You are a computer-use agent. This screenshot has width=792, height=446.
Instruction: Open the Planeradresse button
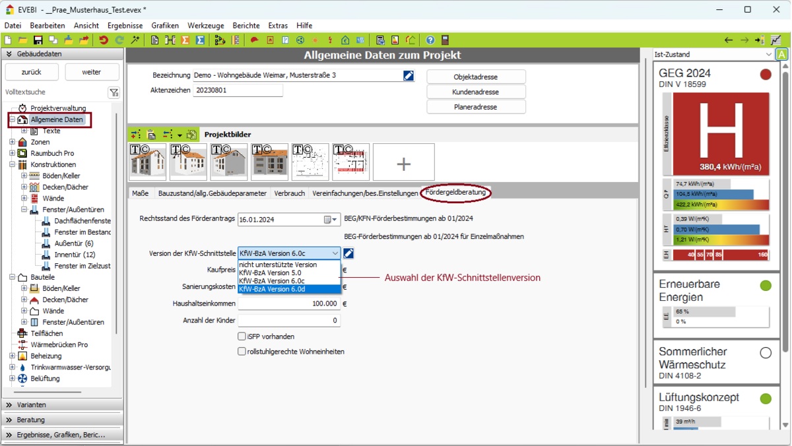[x=476, y=107]
